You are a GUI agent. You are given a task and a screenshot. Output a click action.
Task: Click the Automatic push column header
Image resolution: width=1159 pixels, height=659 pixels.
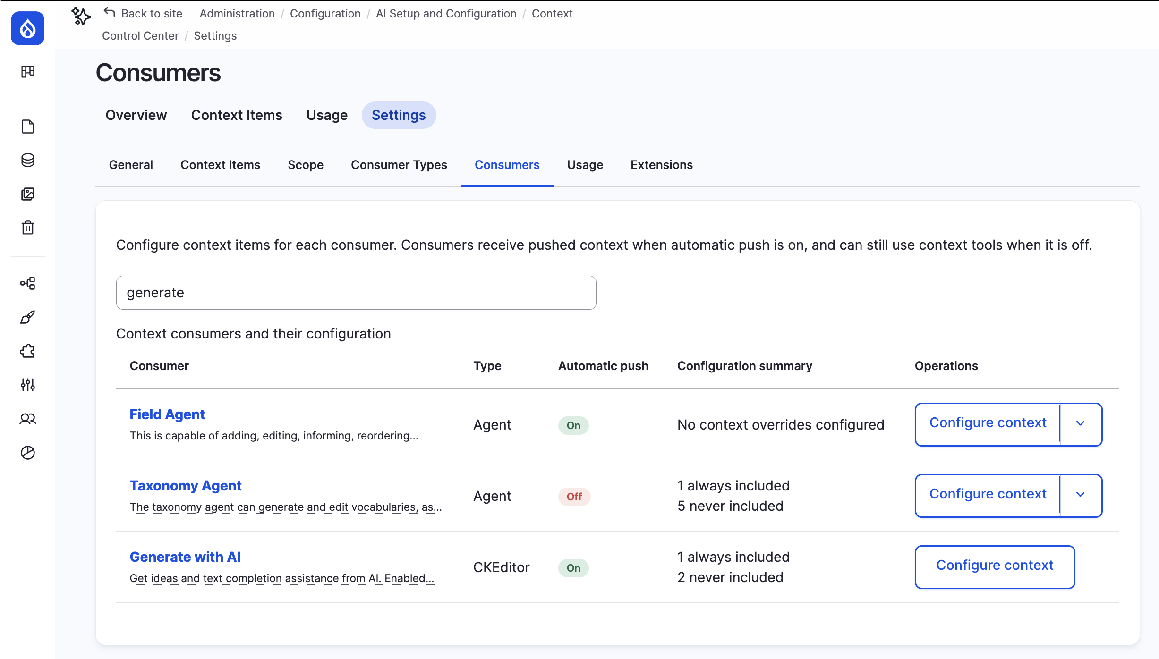[x=603, y=366]
